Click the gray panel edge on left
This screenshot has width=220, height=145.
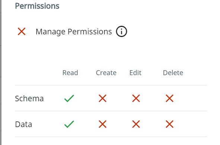point(1,72)
